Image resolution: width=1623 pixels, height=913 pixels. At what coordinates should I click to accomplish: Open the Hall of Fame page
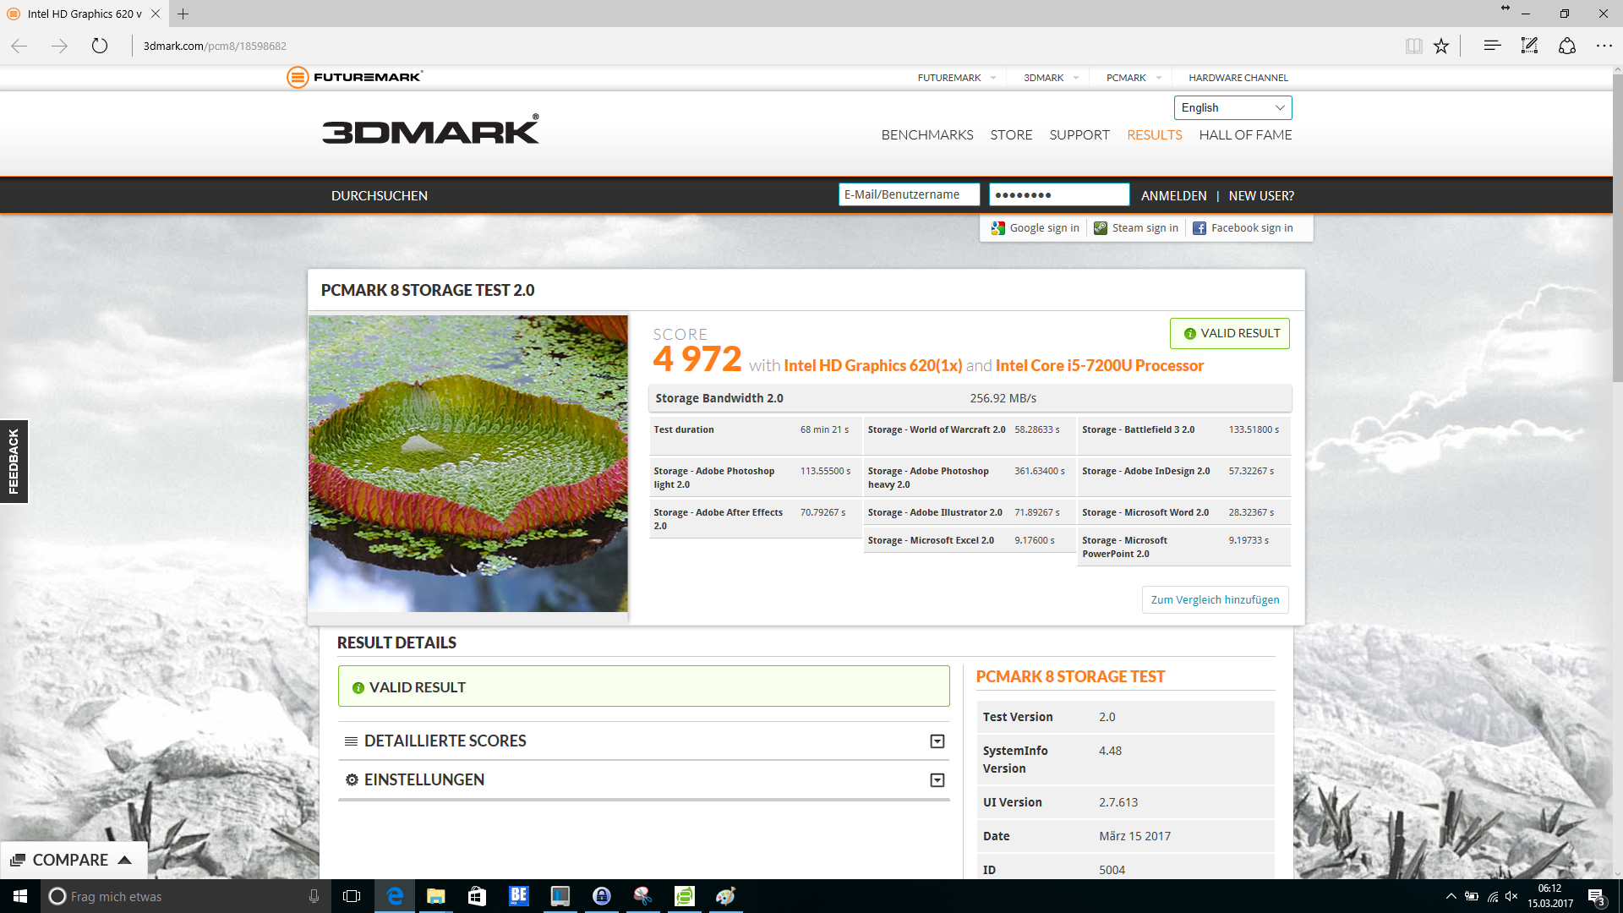tap(1244, 135)
